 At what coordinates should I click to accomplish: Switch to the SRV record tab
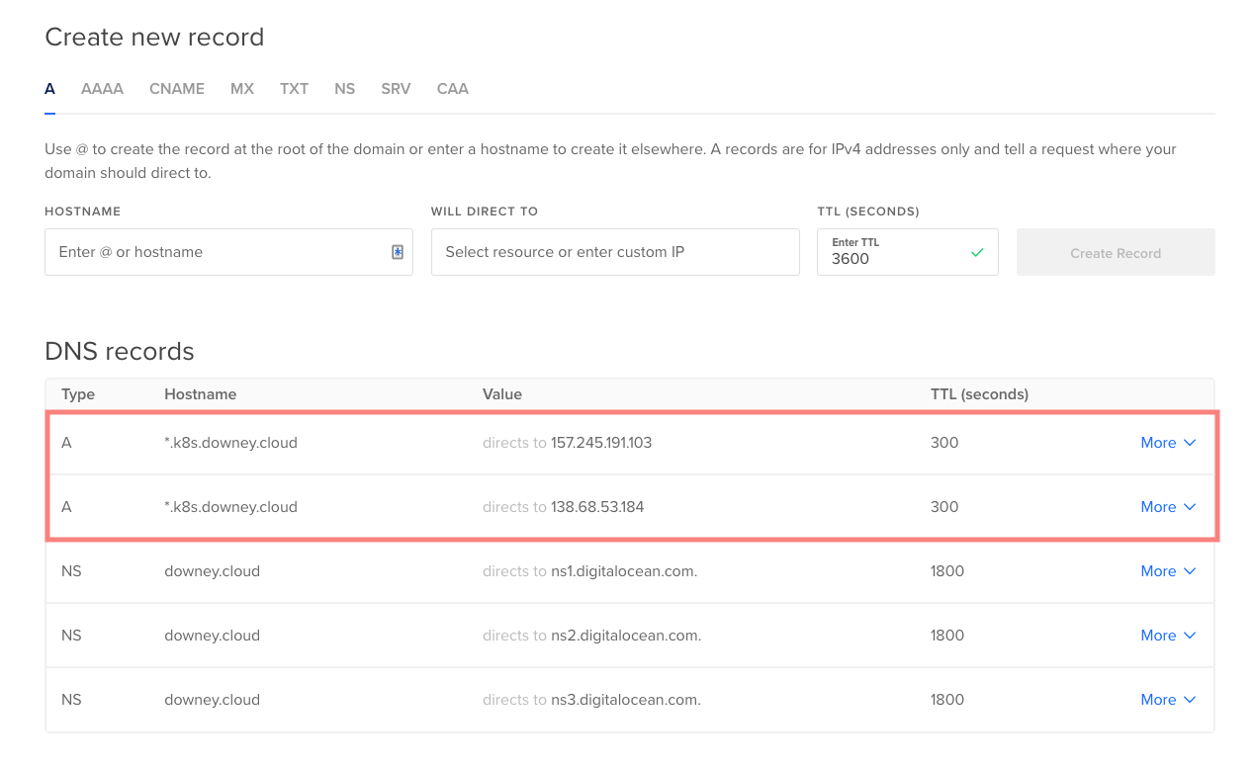coord(396,89)
